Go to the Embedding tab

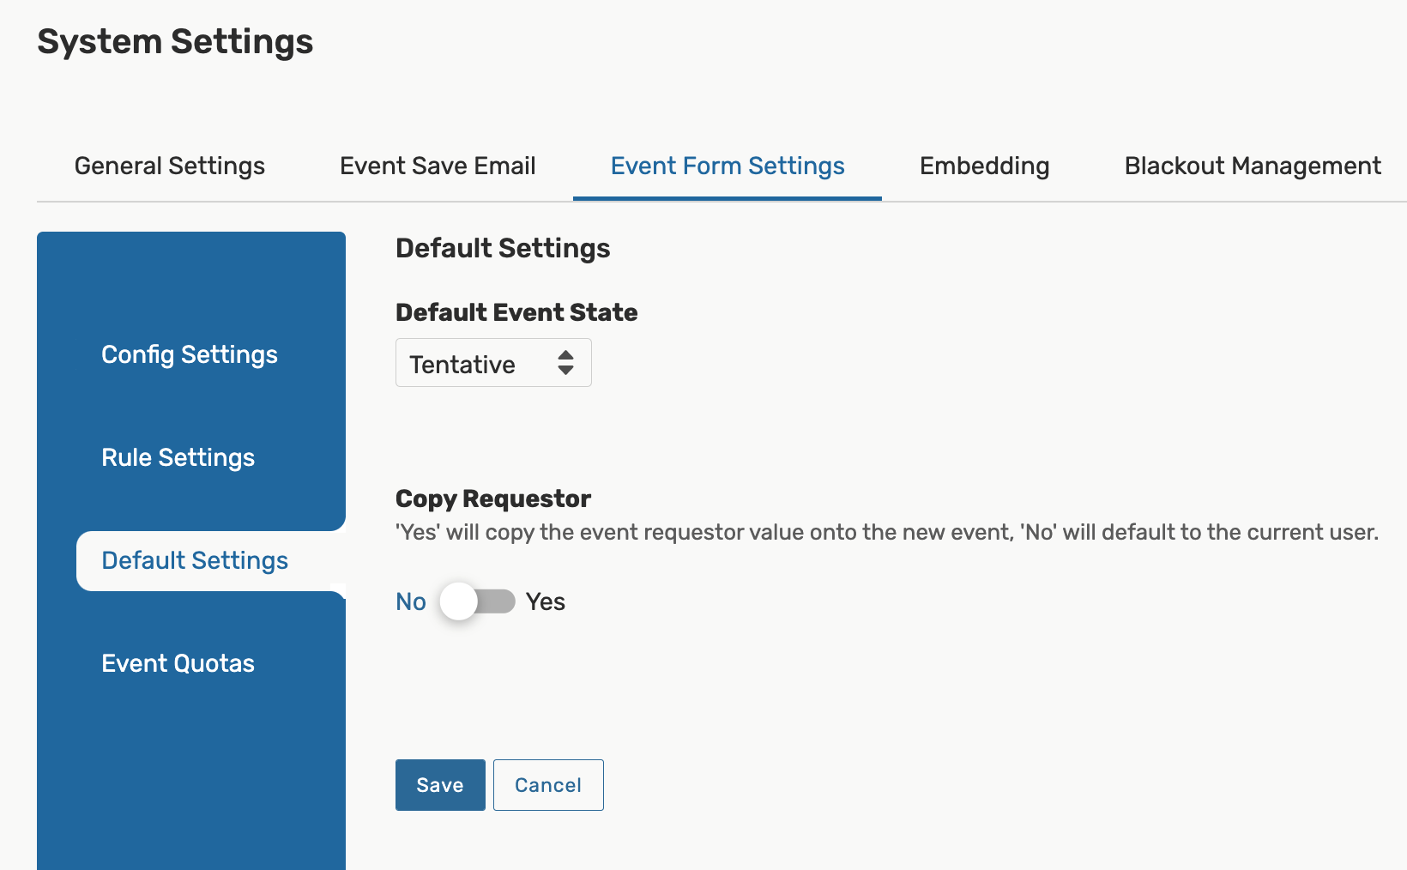click(x=984, y=166)
